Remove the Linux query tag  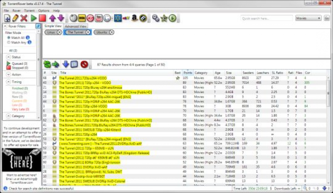pyautogui.click(x=59, y=32)
